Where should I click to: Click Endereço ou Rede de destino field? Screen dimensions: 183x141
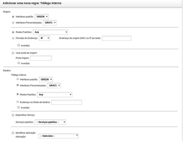click(x=67, y=102)
